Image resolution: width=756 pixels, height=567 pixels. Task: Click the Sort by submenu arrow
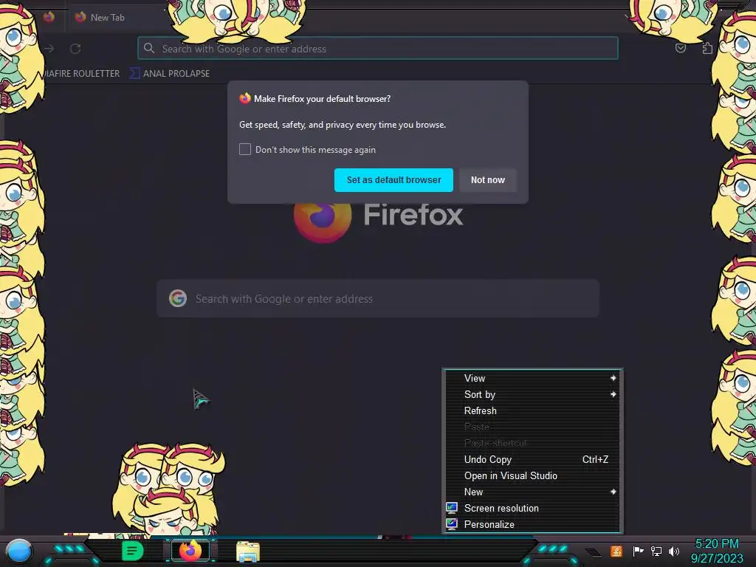(x=614, y=394)
